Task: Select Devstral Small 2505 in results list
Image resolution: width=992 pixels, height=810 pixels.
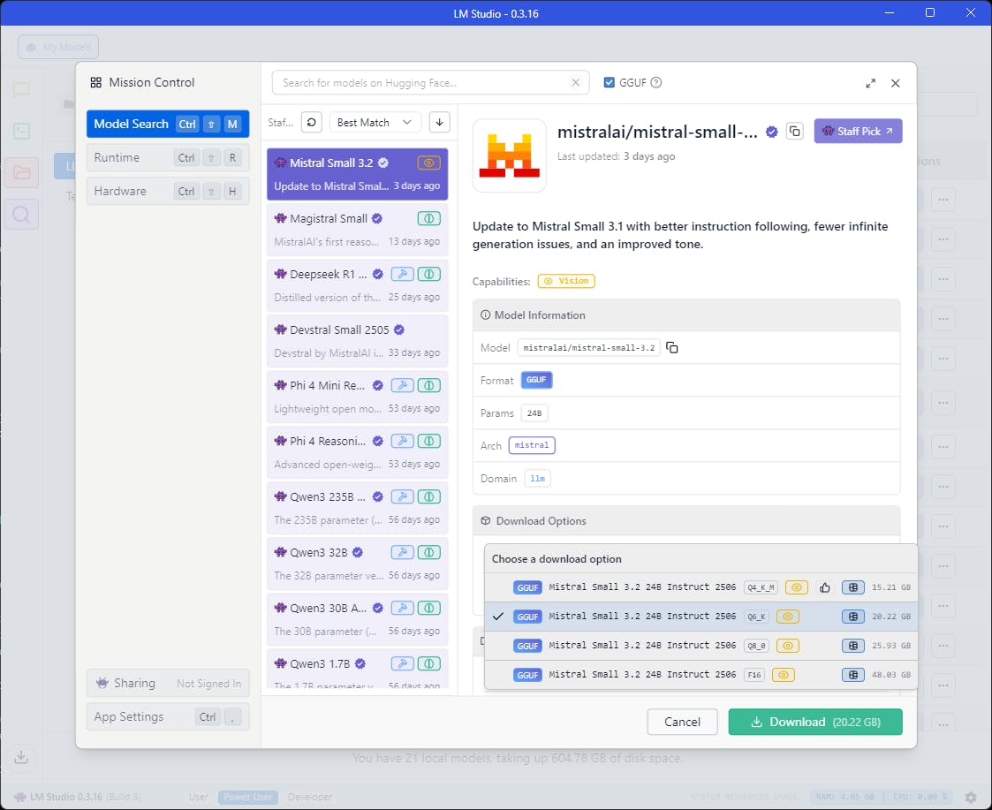Action: tap(358, 341)
